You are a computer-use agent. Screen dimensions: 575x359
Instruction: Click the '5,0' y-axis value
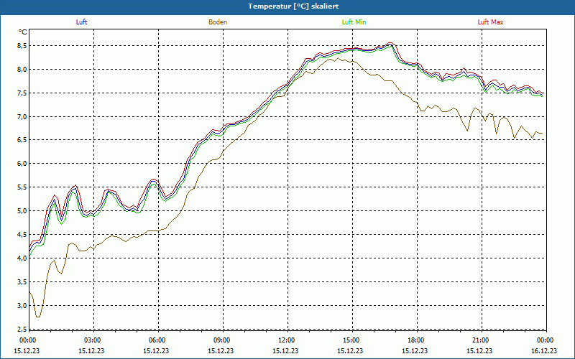(x=22, y=210)
